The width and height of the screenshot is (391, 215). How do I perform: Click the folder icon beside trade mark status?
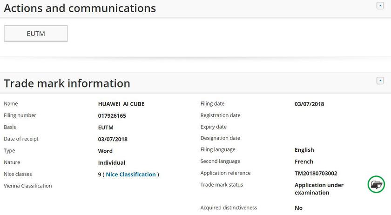376,184
